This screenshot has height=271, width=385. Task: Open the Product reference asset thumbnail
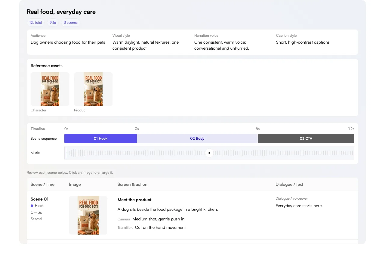click(x=93, y=89)
